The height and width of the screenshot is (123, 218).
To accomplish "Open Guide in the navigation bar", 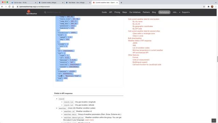I will coord(104,12).
